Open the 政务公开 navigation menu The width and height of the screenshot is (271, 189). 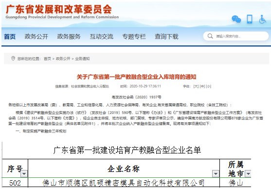click(36, 37)
